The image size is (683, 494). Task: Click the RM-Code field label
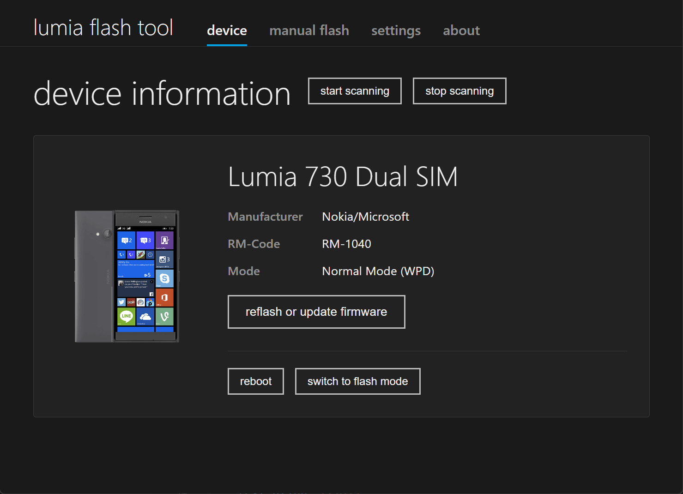coord(254,244)
